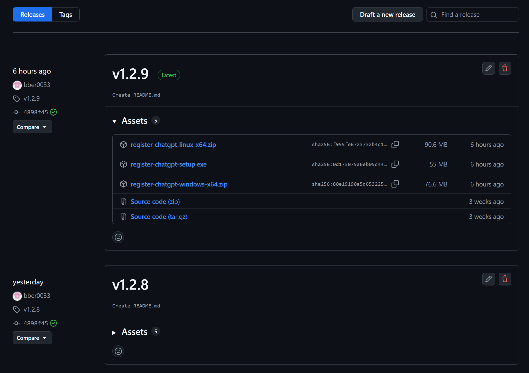Click "3 weeks ago" in Source code (zip) row
Screen dimensions: 529x373
[486, 202]
